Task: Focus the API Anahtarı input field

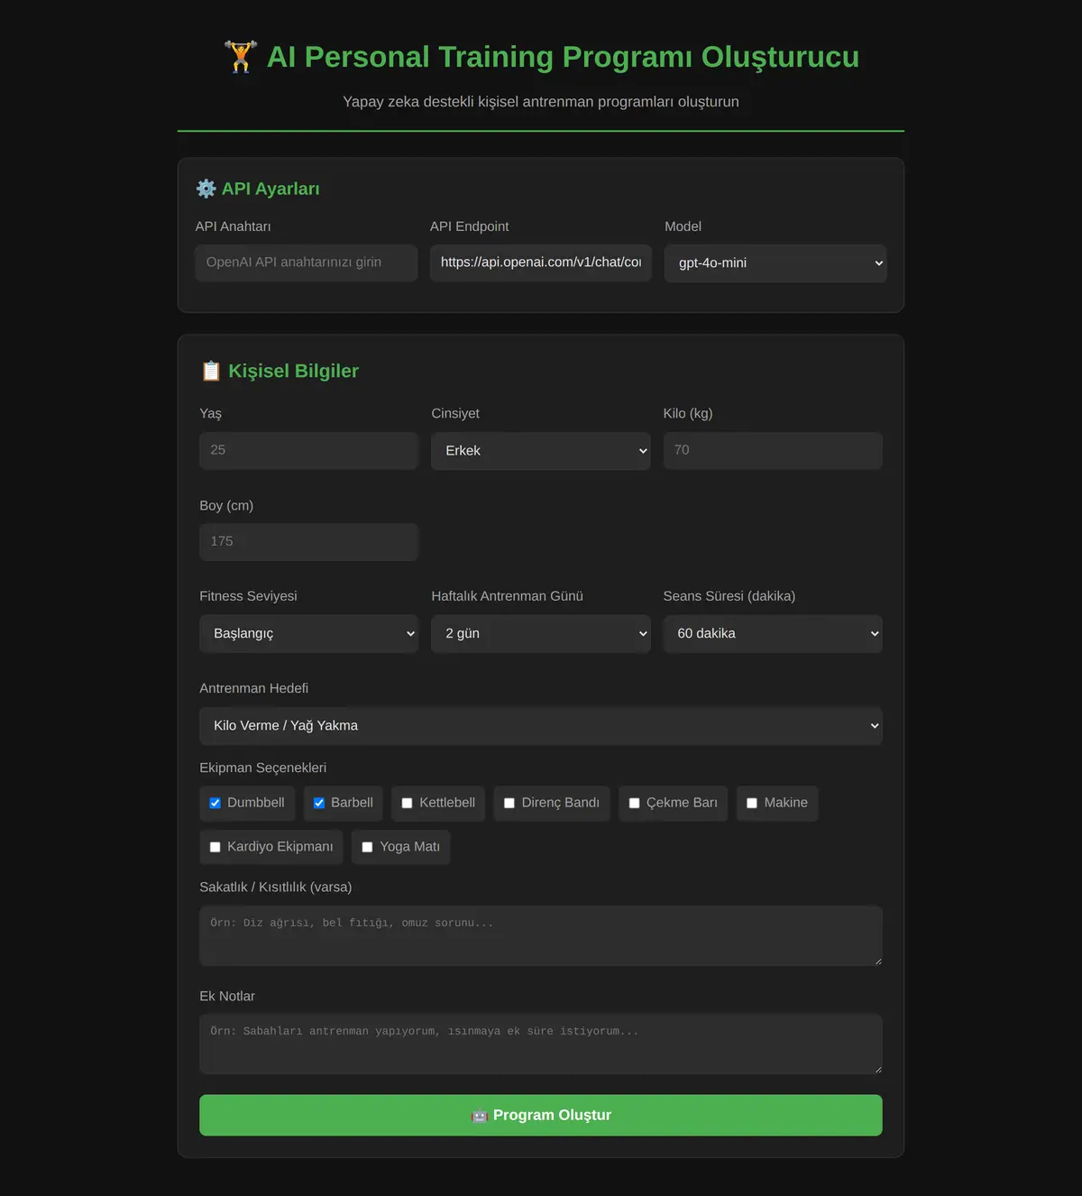Action: pyautogui.click(x=307, y=262)
